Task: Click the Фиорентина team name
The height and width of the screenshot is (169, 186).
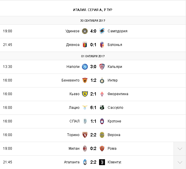Action: coord(118,94)
